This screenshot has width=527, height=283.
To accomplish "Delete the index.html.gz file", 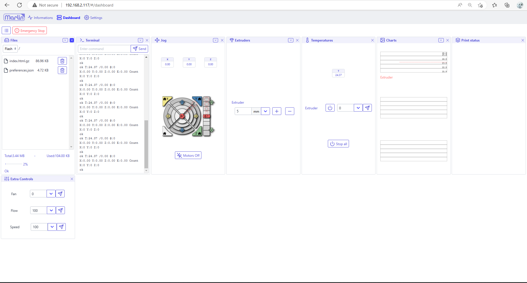I will point(62,61).
